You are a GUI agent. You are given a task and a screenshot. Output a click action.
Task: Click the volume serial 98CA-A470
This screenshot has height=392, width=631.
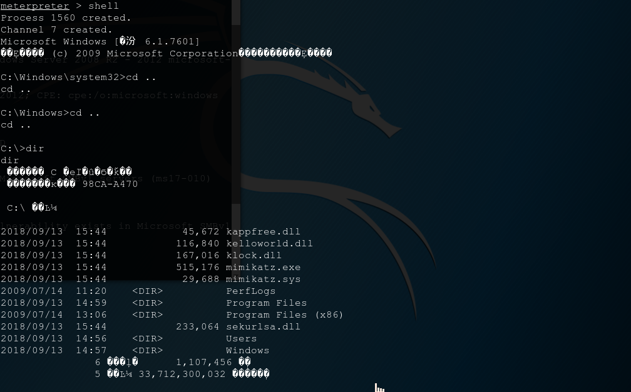[110, 184]
